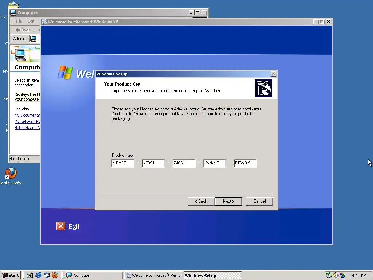Open My Network Places link in Computer window

pyautogui.click(x=27, y=121)
